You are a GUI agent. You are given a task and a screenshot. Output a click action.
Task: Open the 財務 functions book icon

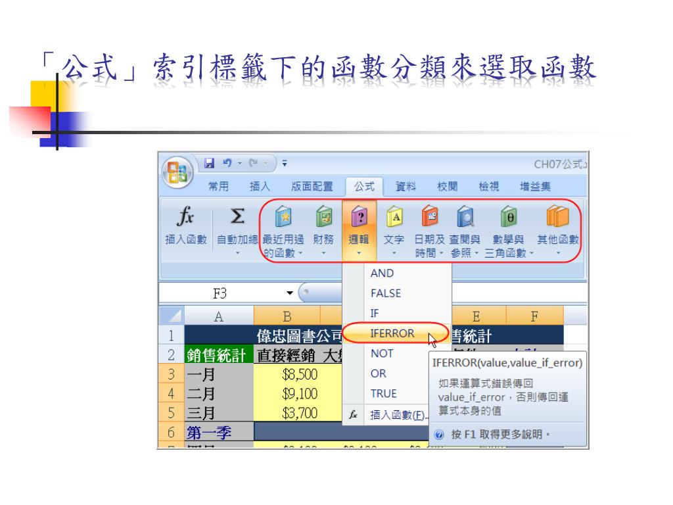pos(323,216)
